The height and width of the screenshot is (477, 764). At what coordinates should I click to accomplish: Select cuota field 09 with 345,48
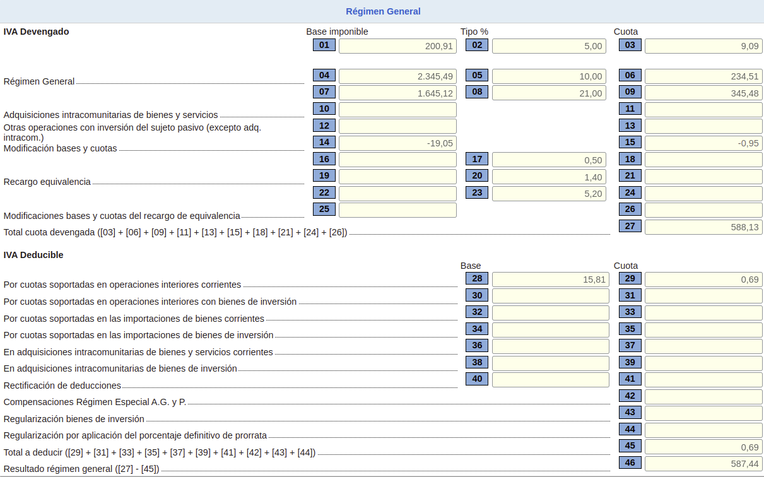point(703,93)
